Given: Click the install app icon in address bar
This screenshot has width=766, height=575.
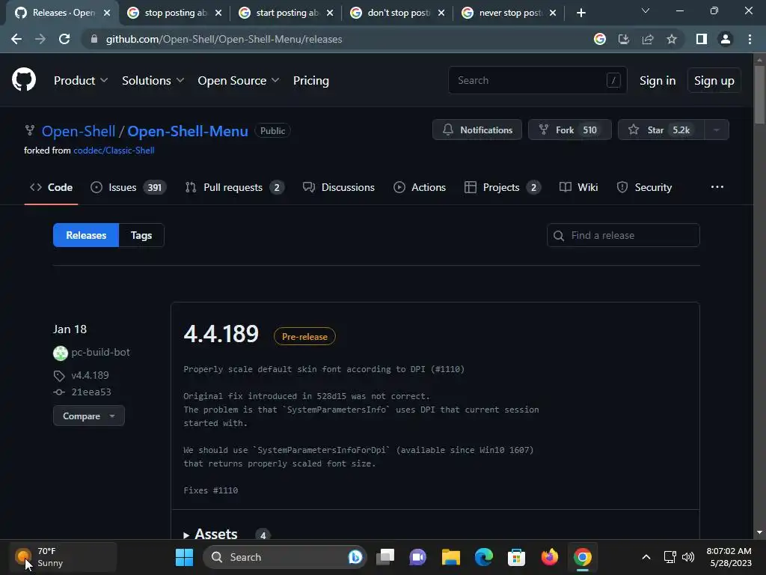Looking at the screenshot, I should coord(624,39).
